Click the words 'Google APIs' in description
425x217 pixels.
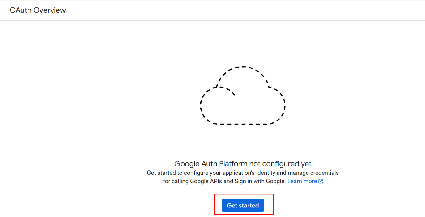coord(206,181)
